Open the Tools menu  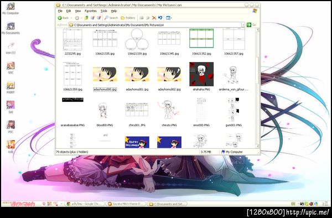[x=104, y=11]
